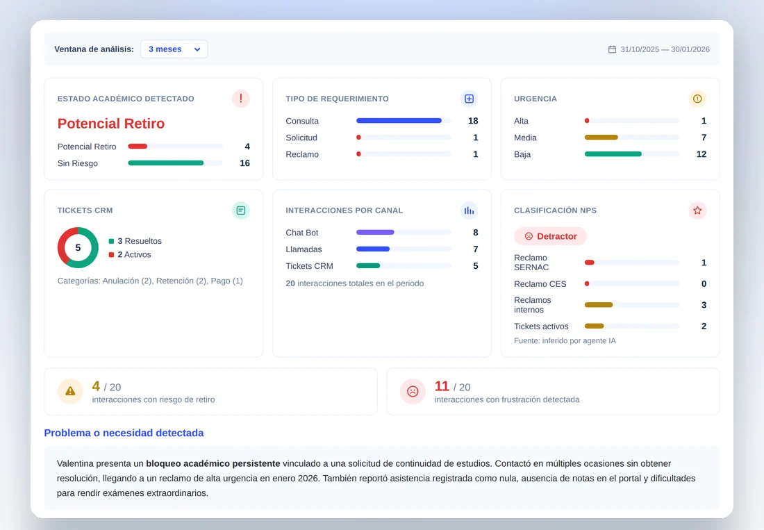This screenshot has height=530, width=764.
Task: Click the Consulta blue progress bar
Action: coord(399,121)
